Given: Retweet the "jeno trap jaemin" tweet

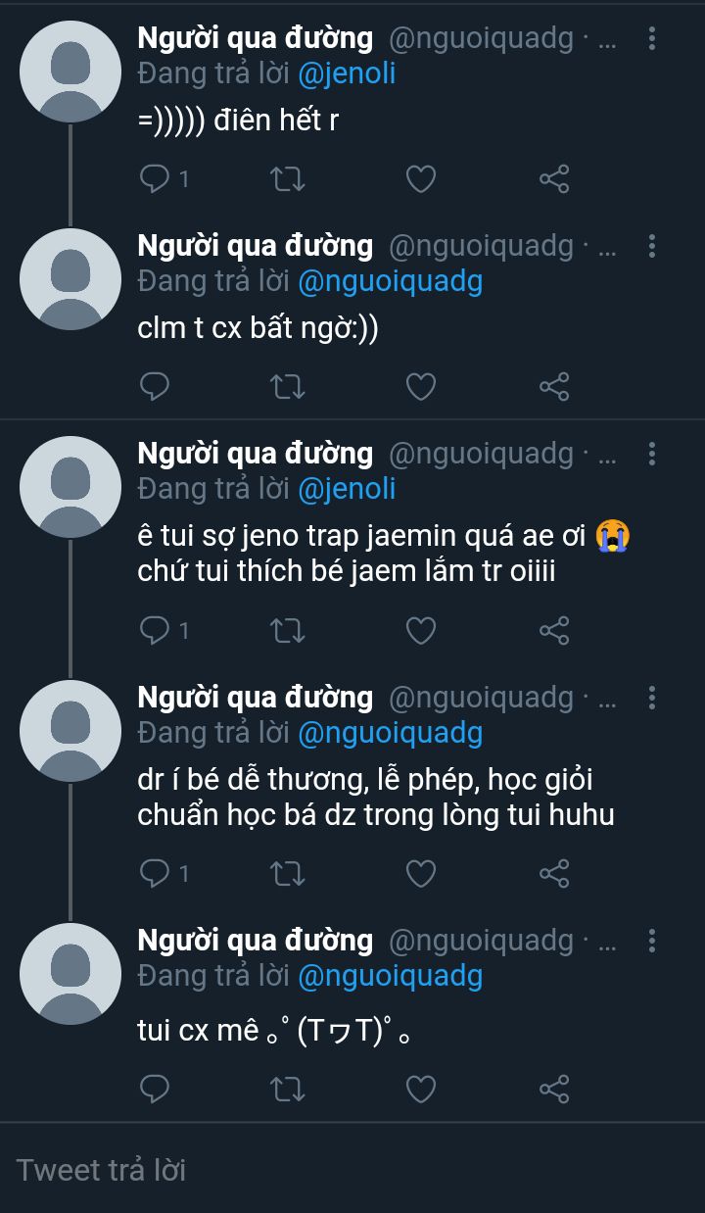Looking at the screenshot, I should pyautogui.click(x=287, y=630).
